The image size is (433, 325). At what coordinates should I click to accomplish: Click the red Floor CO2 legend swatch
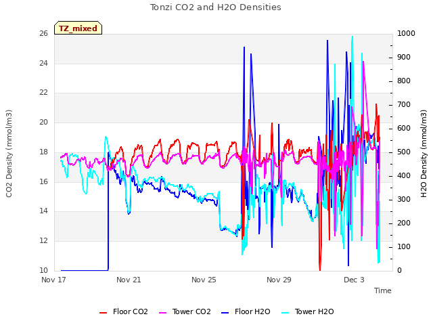[103, 313]
